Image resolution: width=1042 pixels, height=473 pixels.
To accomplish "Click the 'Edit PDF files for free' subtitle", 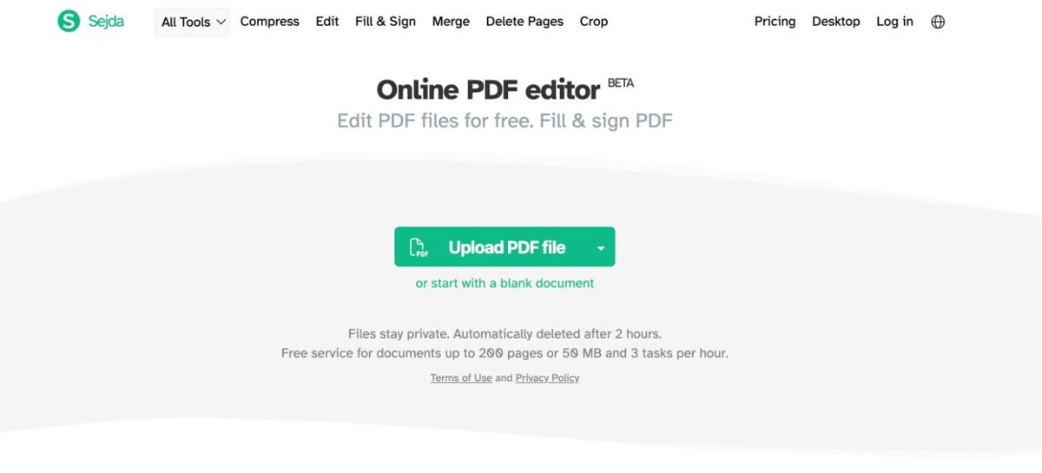I will coord(505,121).
